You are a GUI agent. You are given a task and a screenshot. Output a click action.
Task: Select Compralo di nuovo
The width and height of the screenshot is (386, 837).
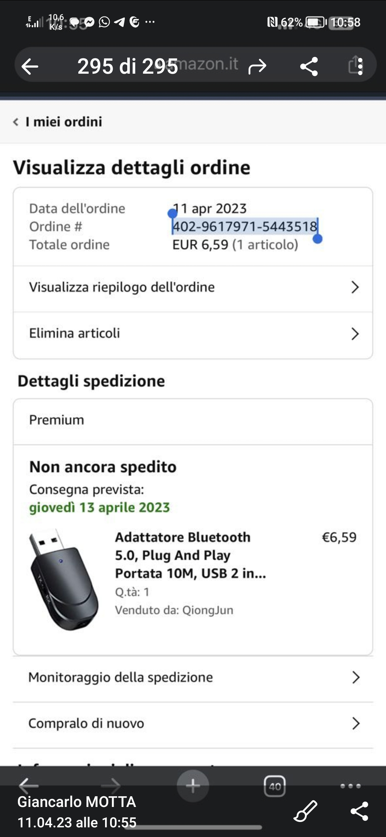(x=193, y=723)
